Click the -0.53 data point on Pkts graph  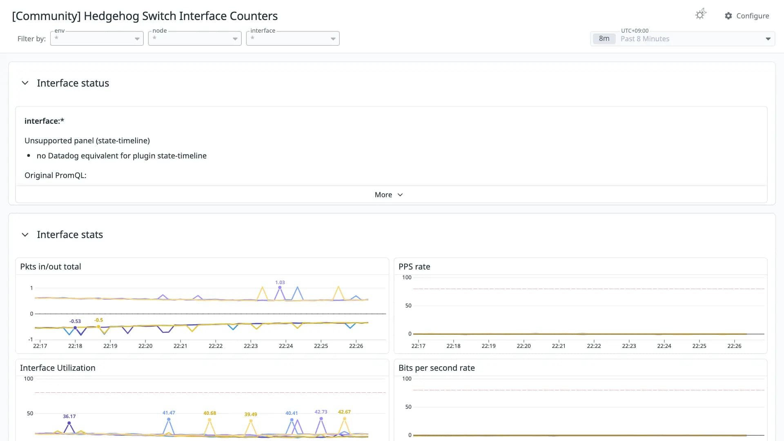[75, 328]
